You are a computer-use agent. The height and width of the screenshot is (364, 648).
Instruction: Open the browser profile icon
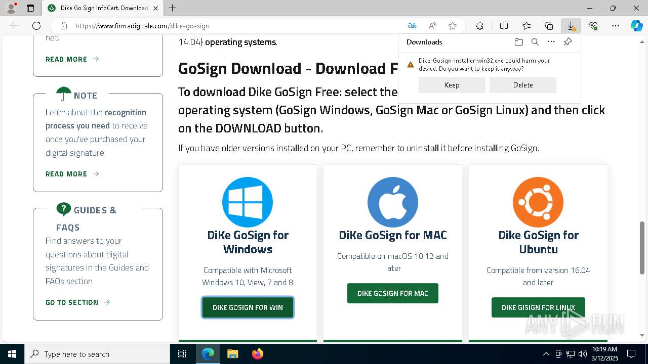point(11,8)
